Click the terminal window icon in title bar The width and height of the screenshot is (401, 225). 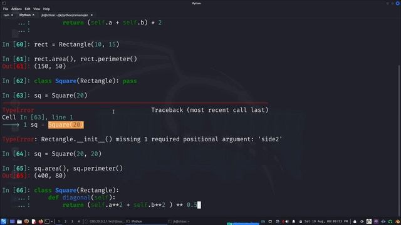coord(4,3)
